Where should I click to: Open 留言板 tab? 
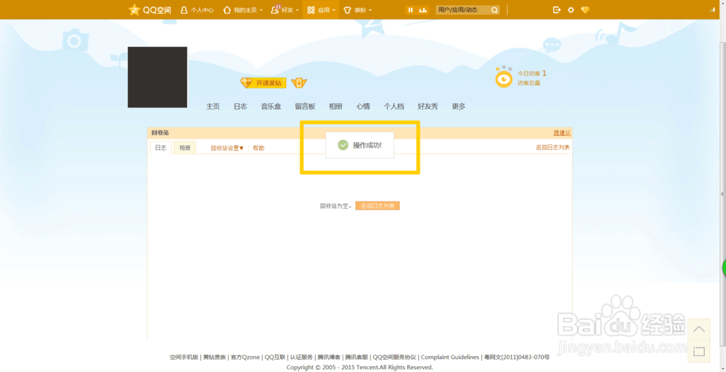[305, 107]
